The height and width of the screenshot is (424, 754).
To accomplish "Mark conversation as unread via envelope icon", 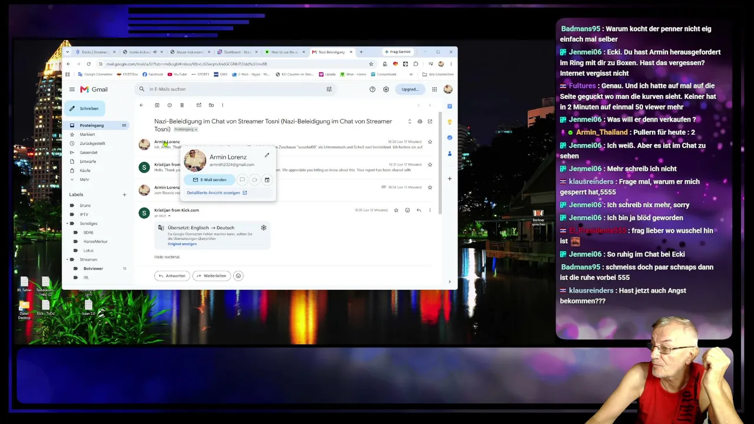I will (199, 105).
